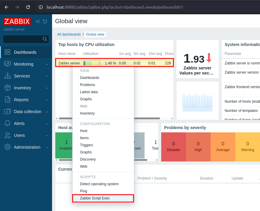Collapse sidebar with double chevron icon
The width and height of the screenshot is (260, 211).
tap(38, 21)
